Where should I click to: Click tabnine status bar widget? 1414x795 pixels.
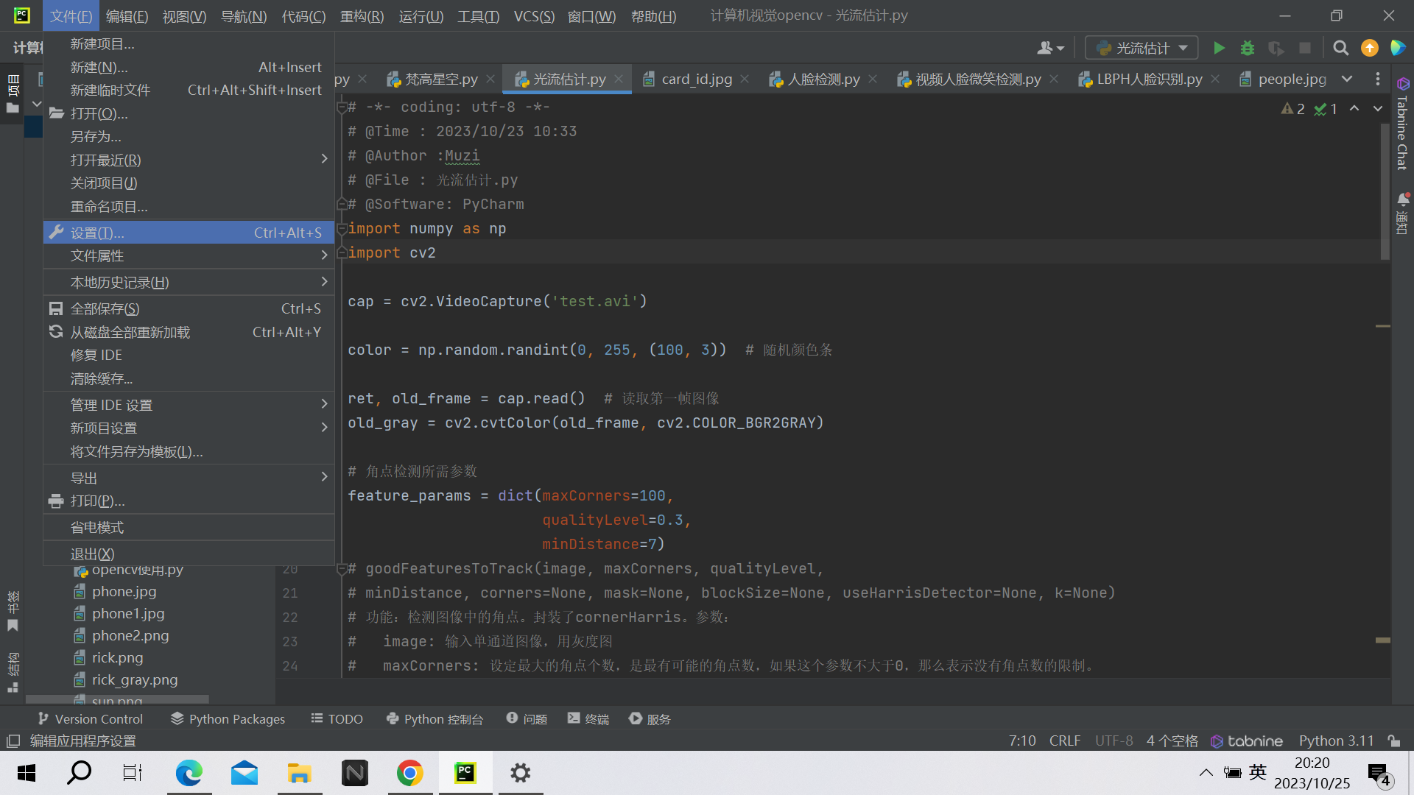click(1247, 741)
